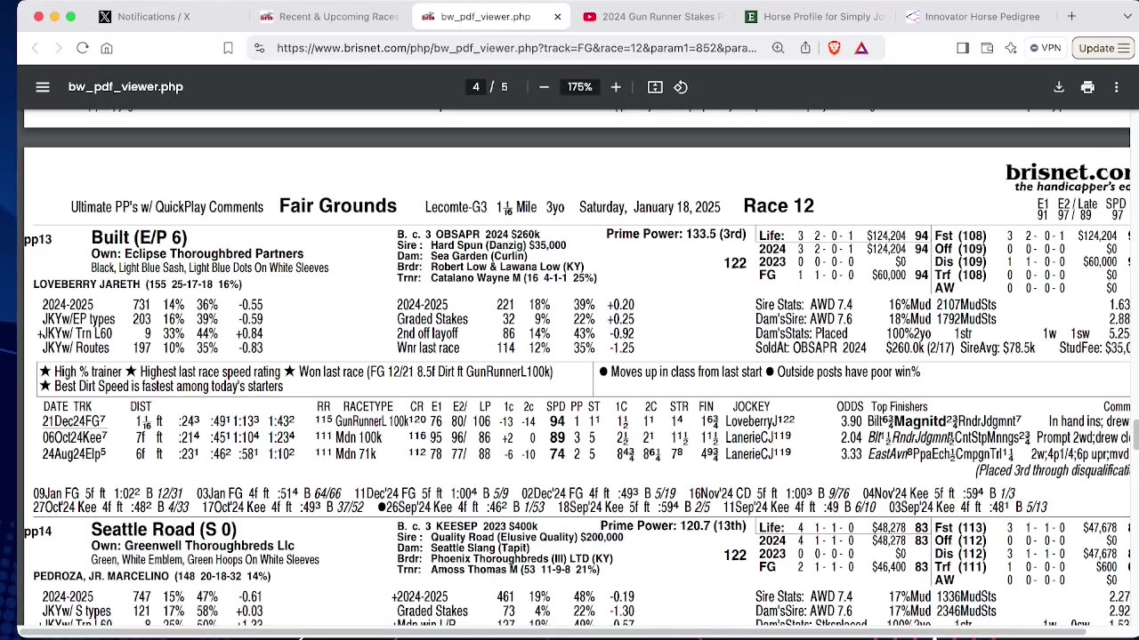Screen dimensions: 1139x640
Task: Edit the page number field
Action: click(x=476, y=87)
